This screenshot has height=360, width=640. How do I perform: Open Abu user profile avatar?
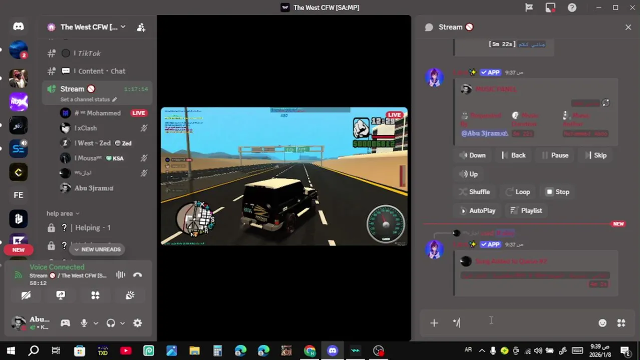tap(19, 323)
